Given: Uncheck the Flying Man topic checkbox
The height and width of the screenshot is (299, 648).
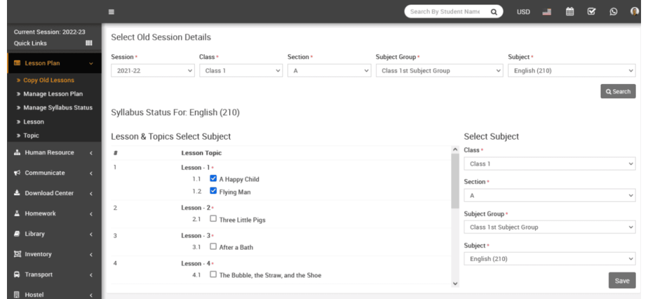Looking at the screenshot, I should pyautogui.click(x=213, y=191).
